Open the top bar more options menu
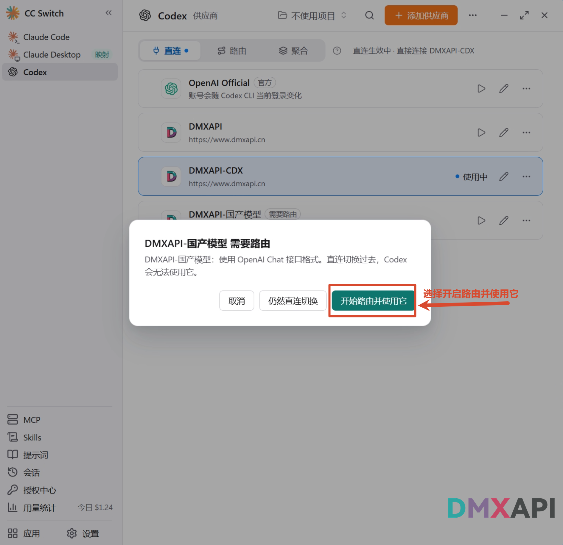The image size is (563, 545). click(472, 15)
